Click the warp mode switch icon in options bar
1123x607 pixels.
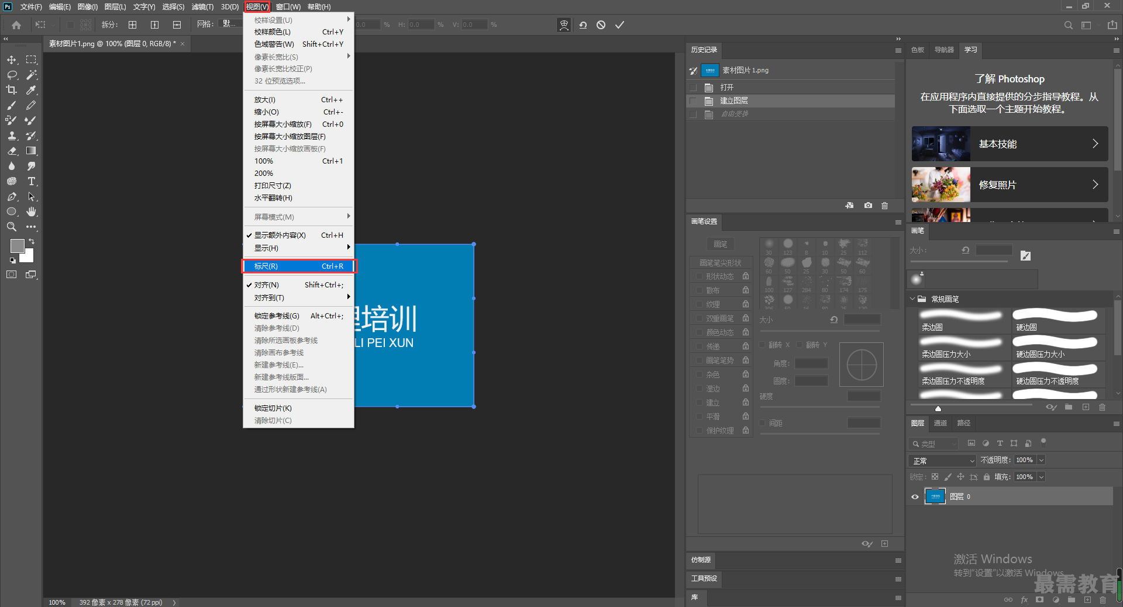[x=564, y=25]
